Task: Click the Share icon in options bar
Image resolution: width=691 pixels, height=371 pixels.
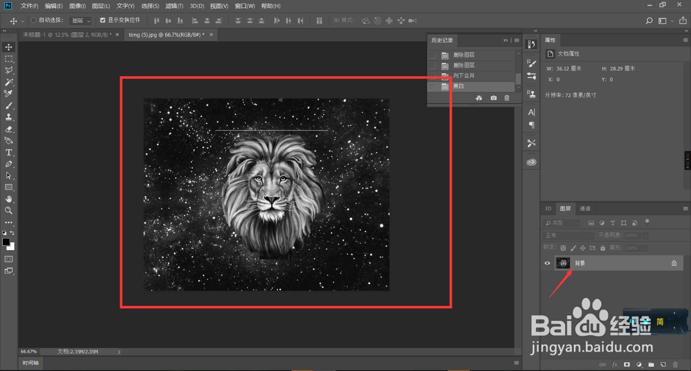Action: [x=683, y=20]
